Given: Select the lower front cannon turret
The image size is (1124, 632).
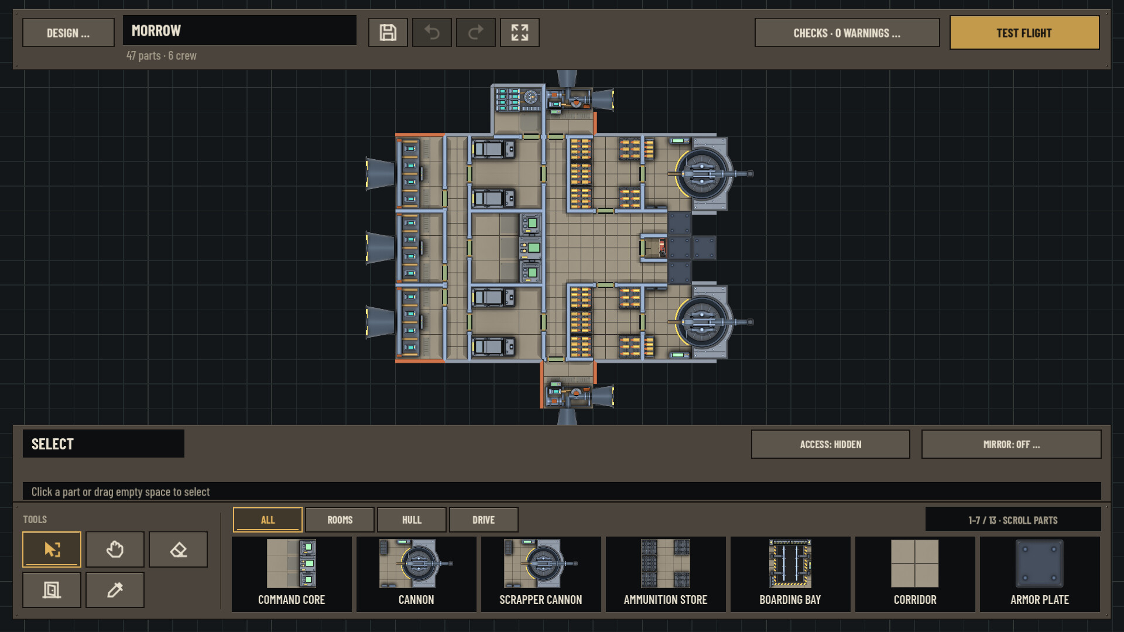Looking at the screenshot, I should tap(705, 322).
